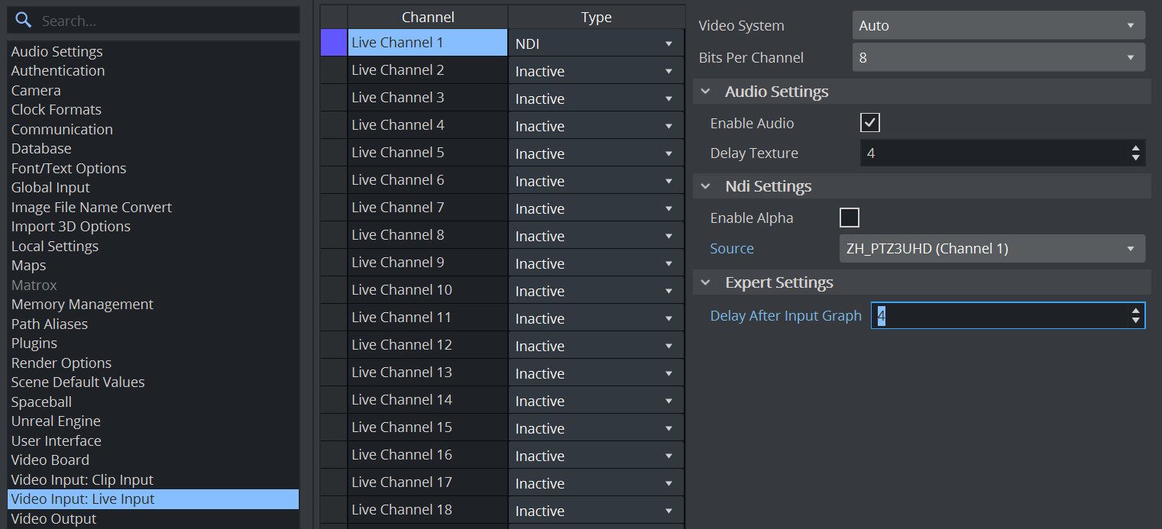
Task: Click the purple indicator beside Live Channel 1
Action: 333,43
